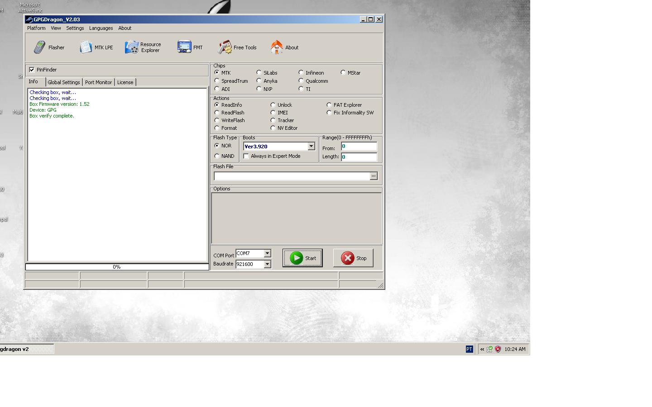Click the security shield tray icon
The image size is (652, 407).
(498, 349)
